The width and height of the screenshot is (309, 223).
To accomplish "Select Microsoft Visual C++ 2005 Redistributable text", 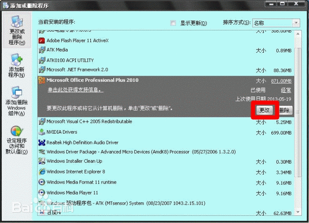I will pos(89,122).
